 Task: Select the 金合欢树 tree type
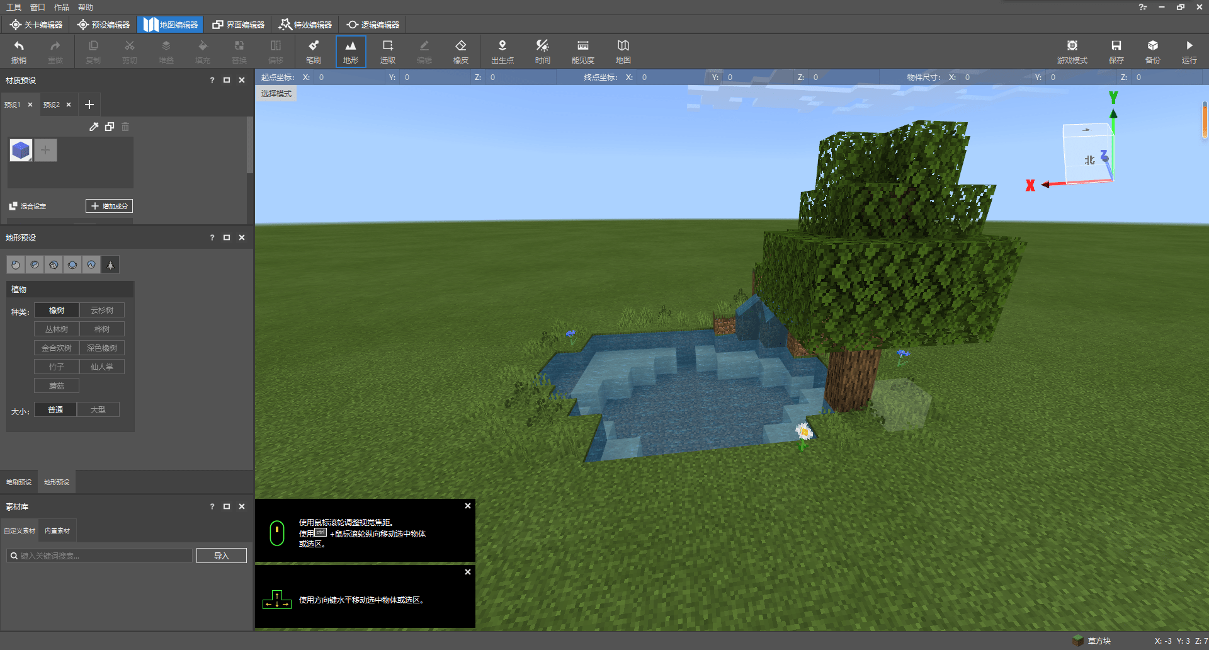(57, 348)
